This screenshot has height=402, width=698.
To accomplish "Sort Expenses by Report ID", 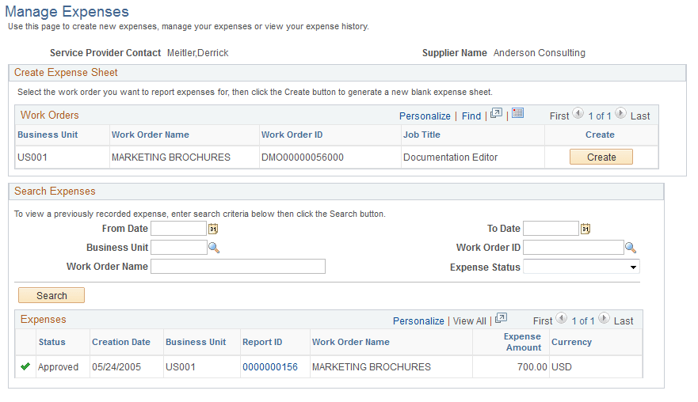I will (262, 342).
